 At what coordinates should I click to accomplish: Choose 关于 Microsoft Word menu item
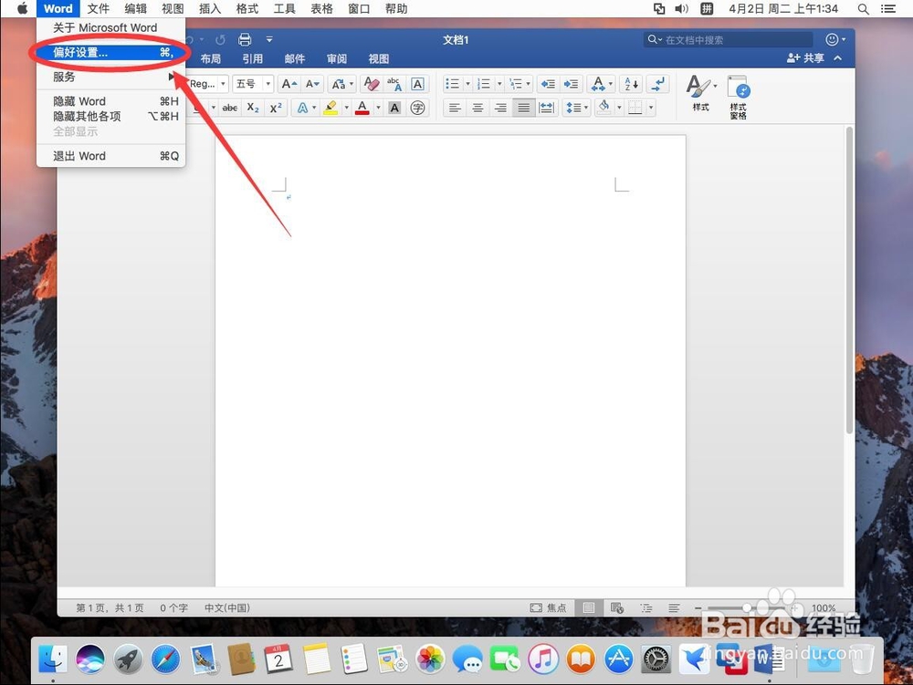(x=110, y=27)
